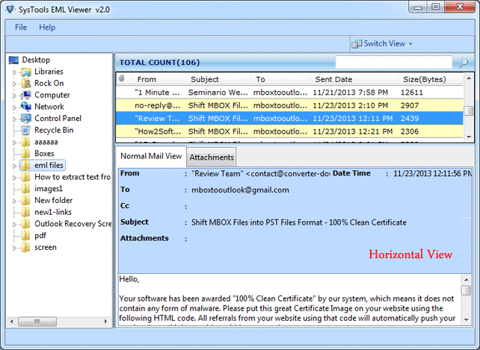Click the Recycle Bin icon
Screen dimensions: 480x350
tap(26, 130)
